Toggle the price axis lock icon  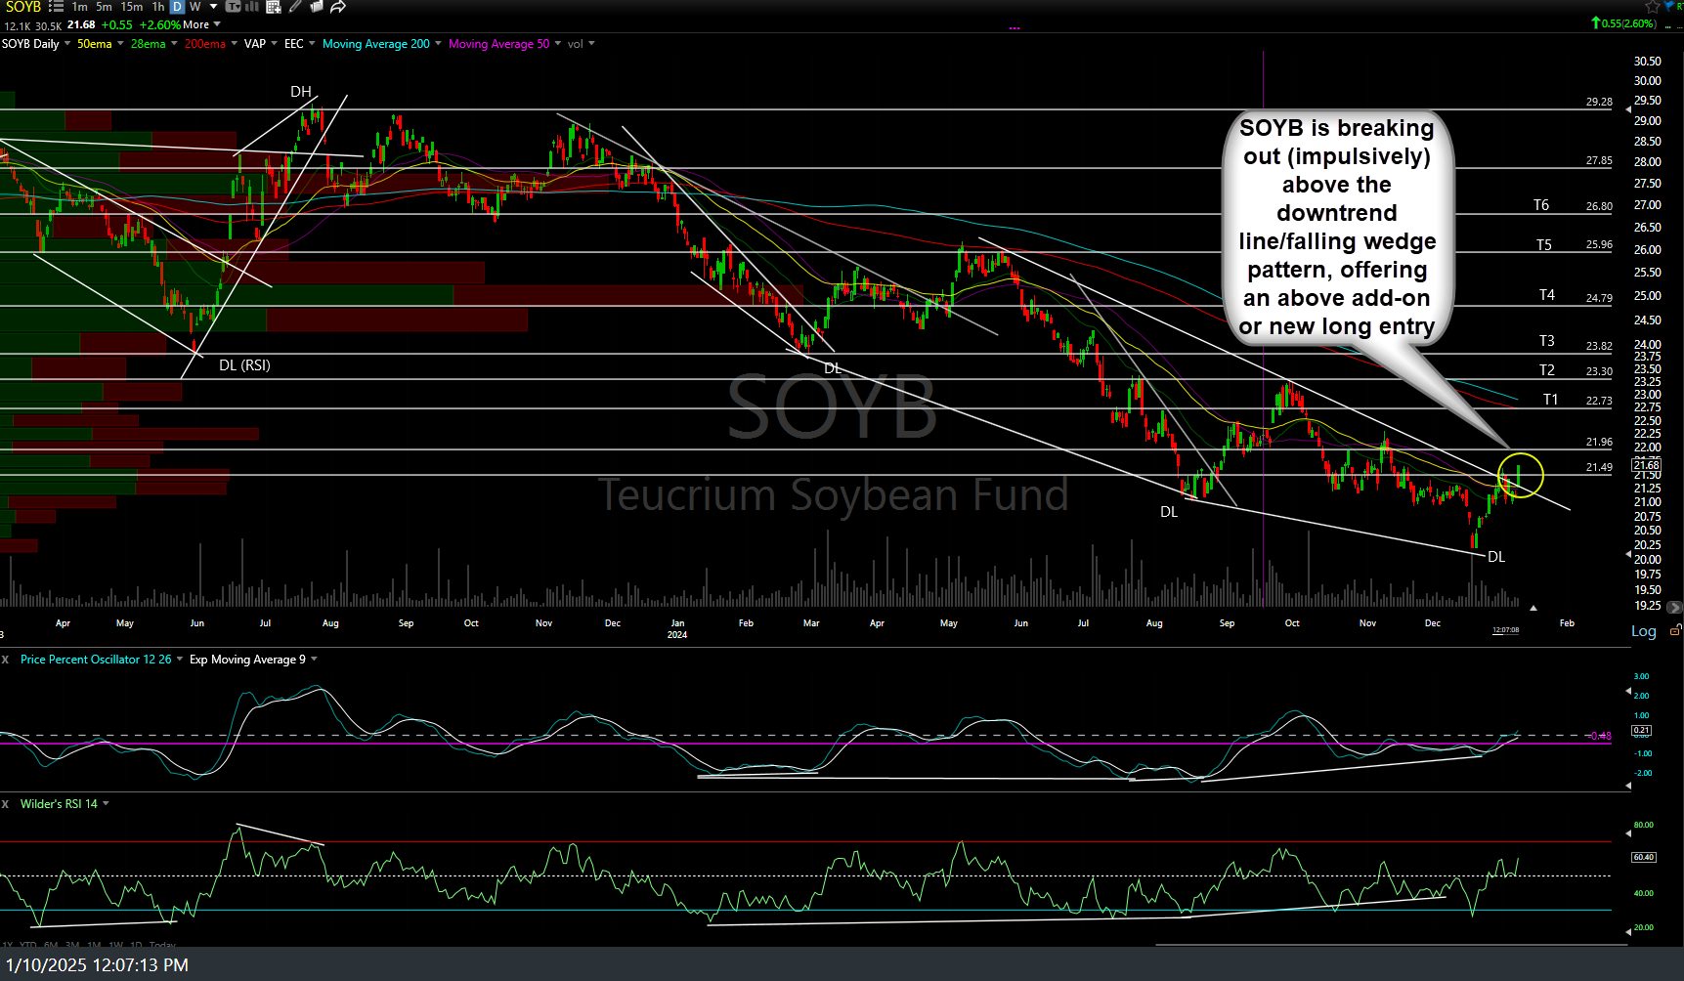1675,630
